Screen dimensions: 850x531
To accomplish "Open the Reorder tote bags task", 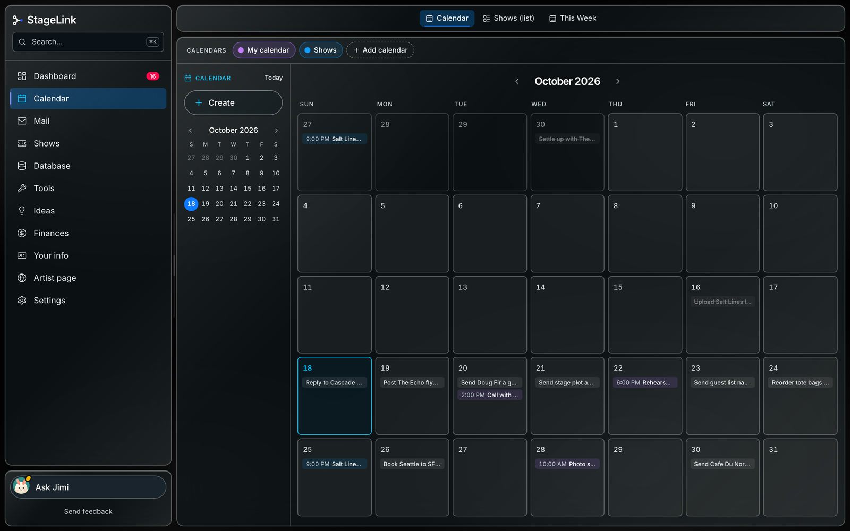I will (801, 383).
